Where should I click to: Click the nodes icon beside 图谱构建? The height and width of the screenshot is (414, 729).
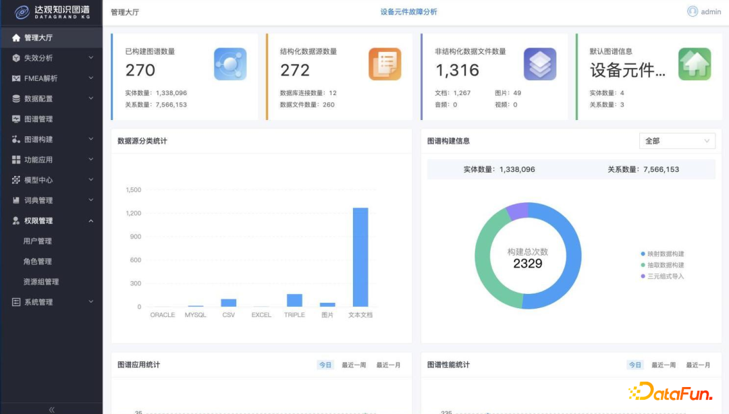click(16, 140)
